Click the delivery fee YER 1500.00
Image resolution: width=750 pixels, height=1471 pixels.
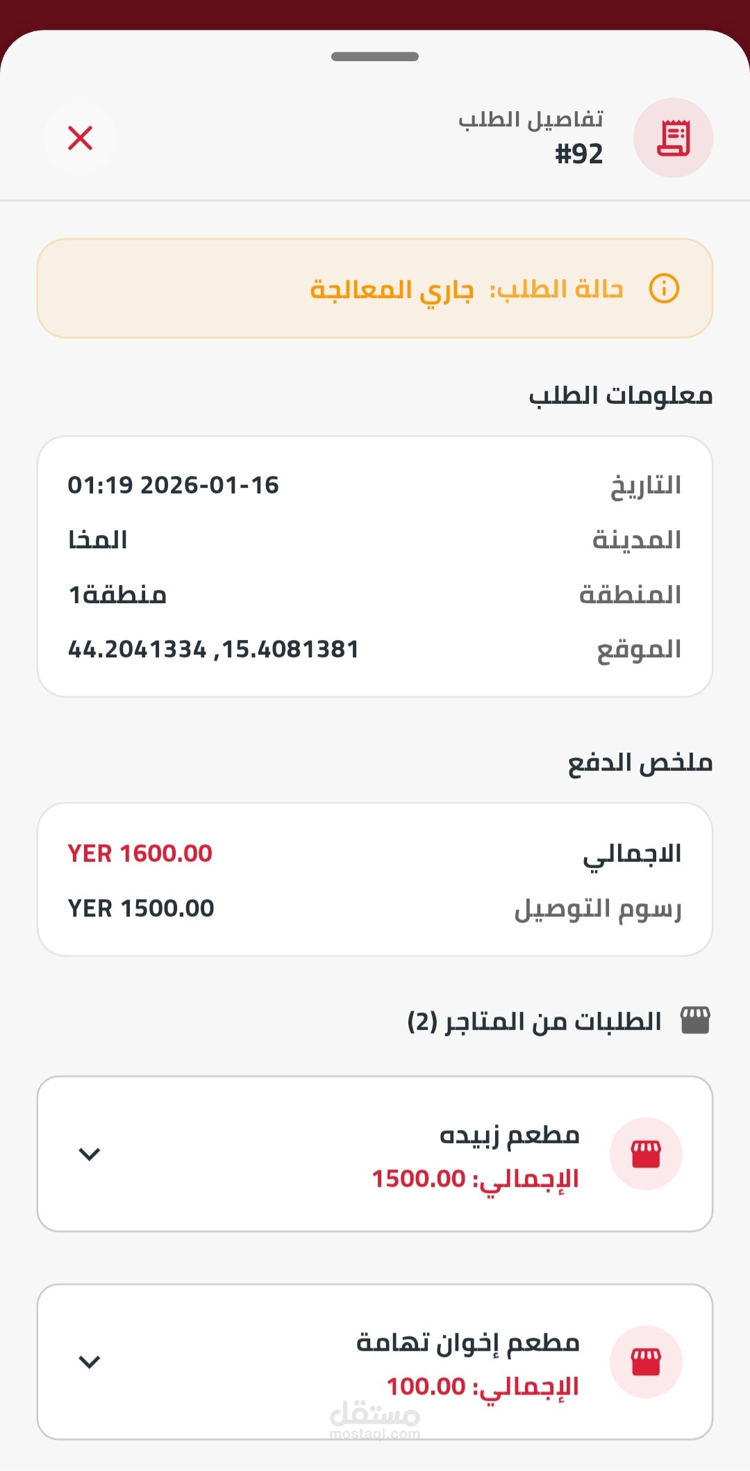(x=141, y=908)
